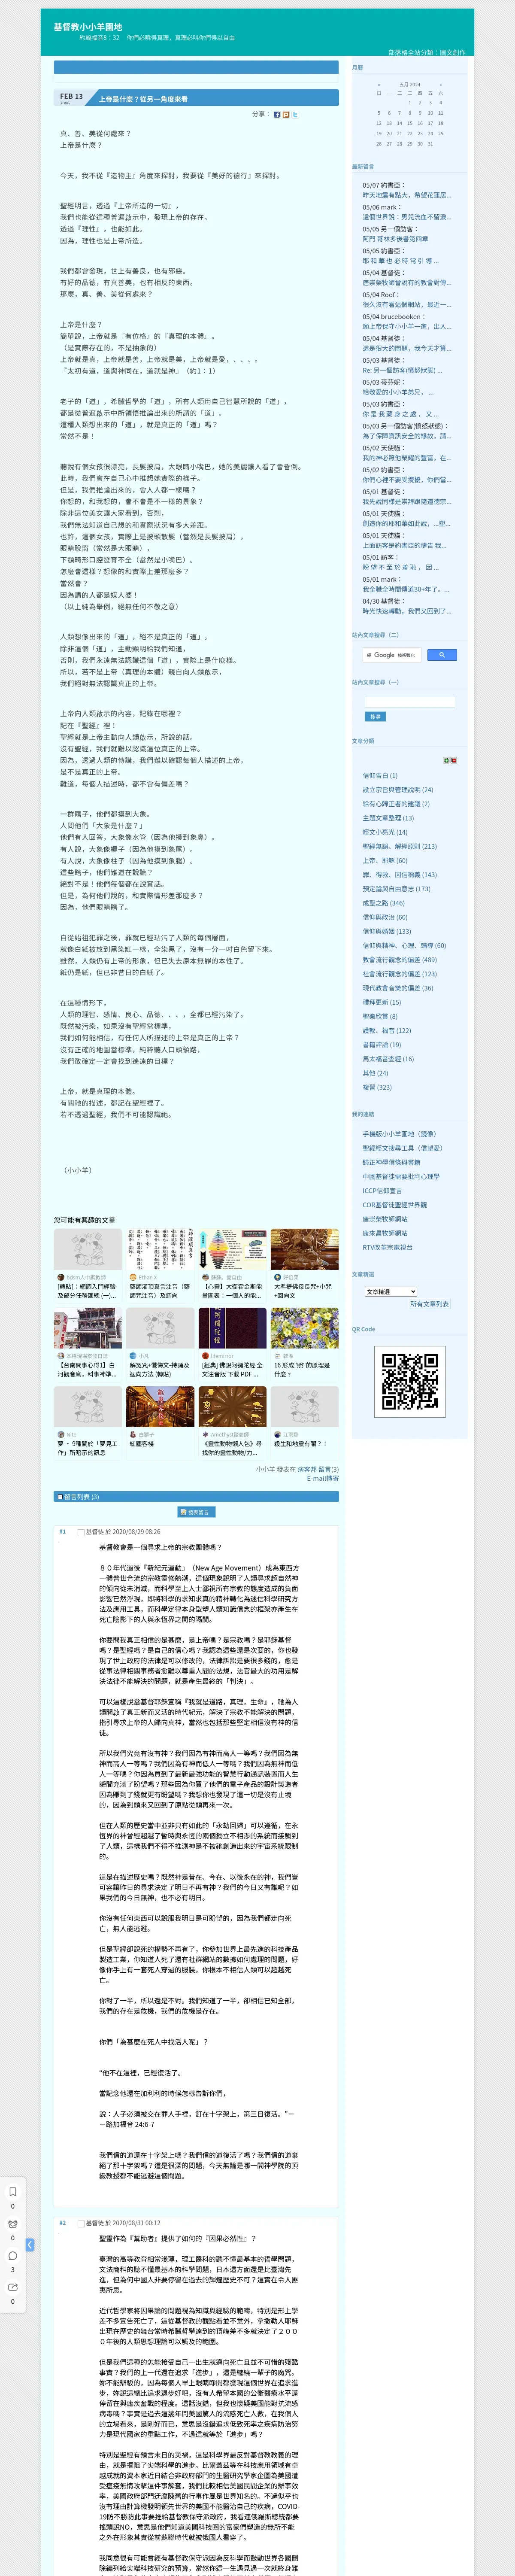Open thumbnail 【心靈】大衛霍金斯能量圖表

(232, 1249)
